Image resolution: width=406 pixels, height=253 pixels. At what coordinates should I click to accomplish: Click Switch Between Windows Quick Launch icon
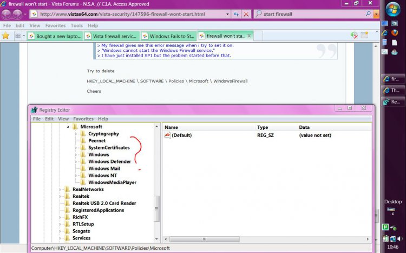(394, 23)
